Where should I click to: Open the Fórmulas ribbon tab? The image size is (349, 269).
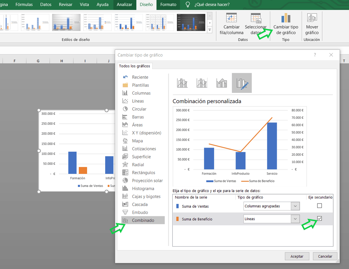point(24,4)
